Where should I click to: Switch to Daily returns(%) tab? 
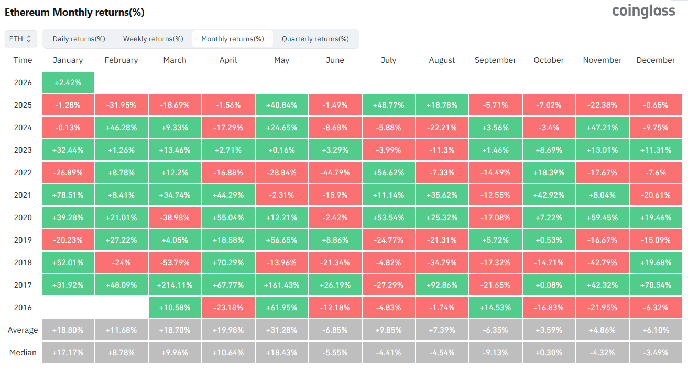[79, 39]
